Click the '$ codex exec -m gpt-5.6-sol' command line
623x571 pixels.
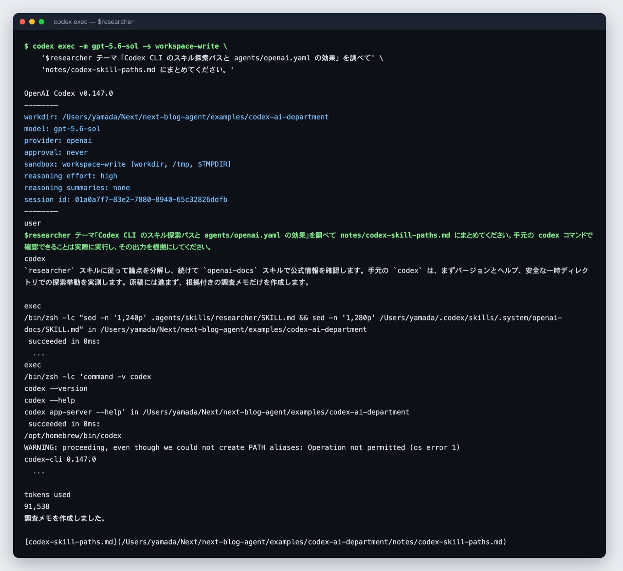pyautogui.click(x=126, y=46)
